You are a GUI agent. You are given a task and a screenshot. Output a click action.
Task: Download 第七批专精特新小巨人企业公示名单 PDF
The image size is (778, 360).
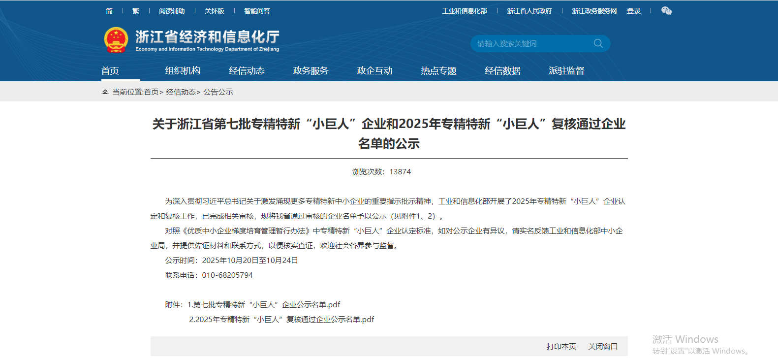click(x=264, y=305)
